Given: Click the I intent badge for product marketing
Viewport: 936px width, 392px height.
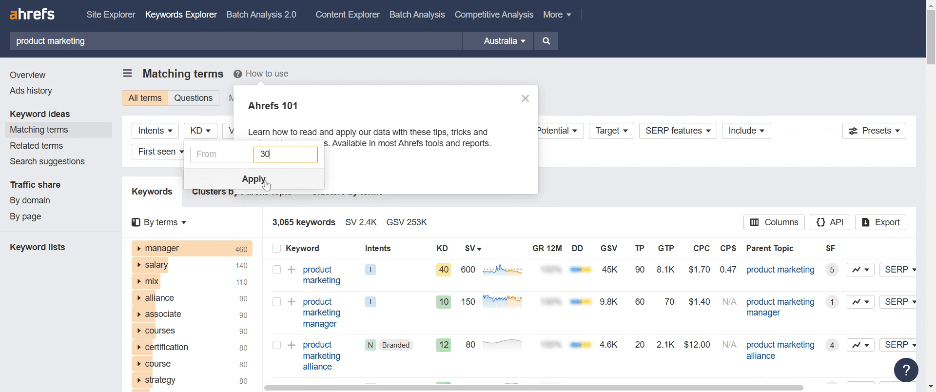Looking at the screenshot, I should [370, 270].
